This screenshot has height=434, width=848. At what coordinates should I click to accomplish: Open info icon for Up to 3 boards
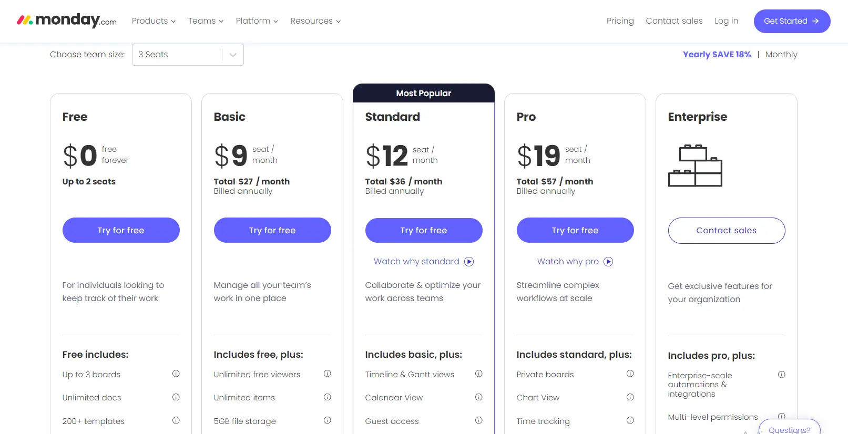(x=176, y=374)
